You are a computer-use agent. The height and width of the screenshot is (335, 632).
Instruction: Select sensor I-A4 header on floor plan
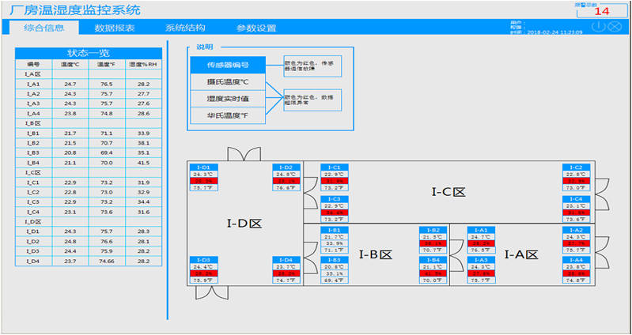577,260
